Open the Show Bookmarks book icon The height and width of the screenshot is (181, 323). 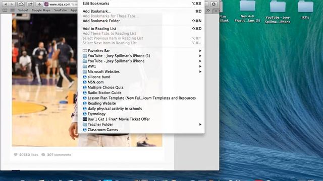5,10
